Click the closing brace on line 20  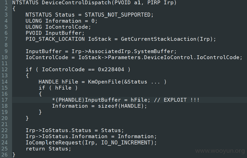click(x=27, y=118)
